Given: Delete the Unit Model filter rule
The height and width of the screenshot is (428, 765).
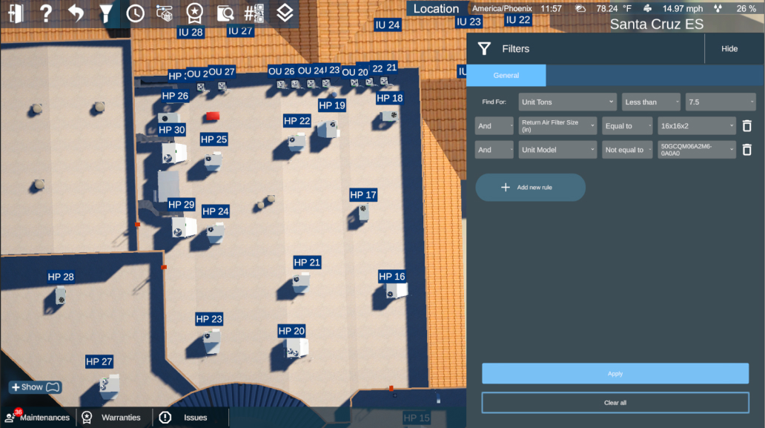Looking at the screenshot, I should tap(747, 150).
